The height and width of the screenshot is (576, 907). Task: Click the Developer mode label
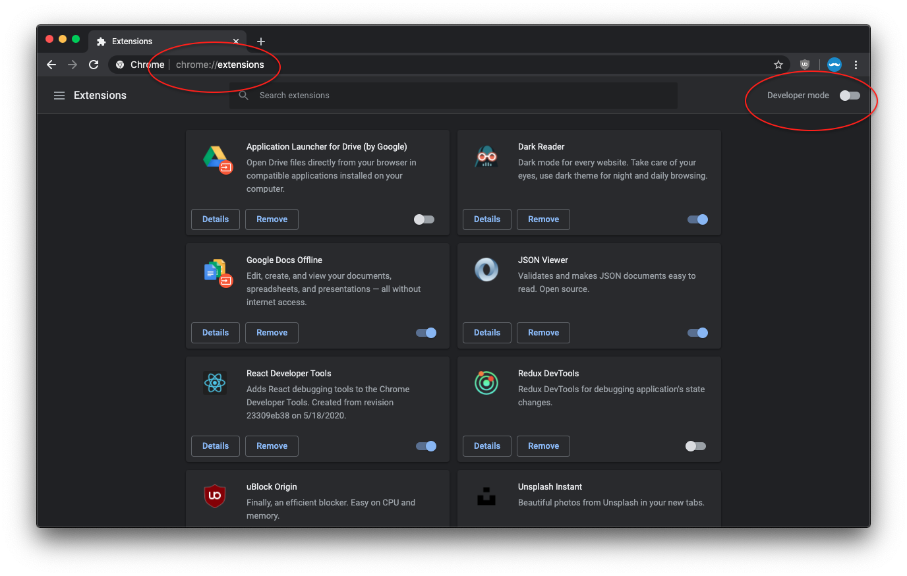point(798,96)
